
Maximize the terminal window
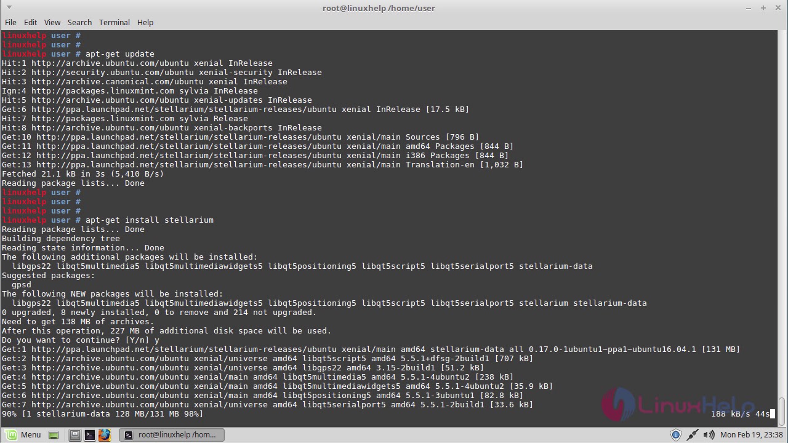coord(763,8)
